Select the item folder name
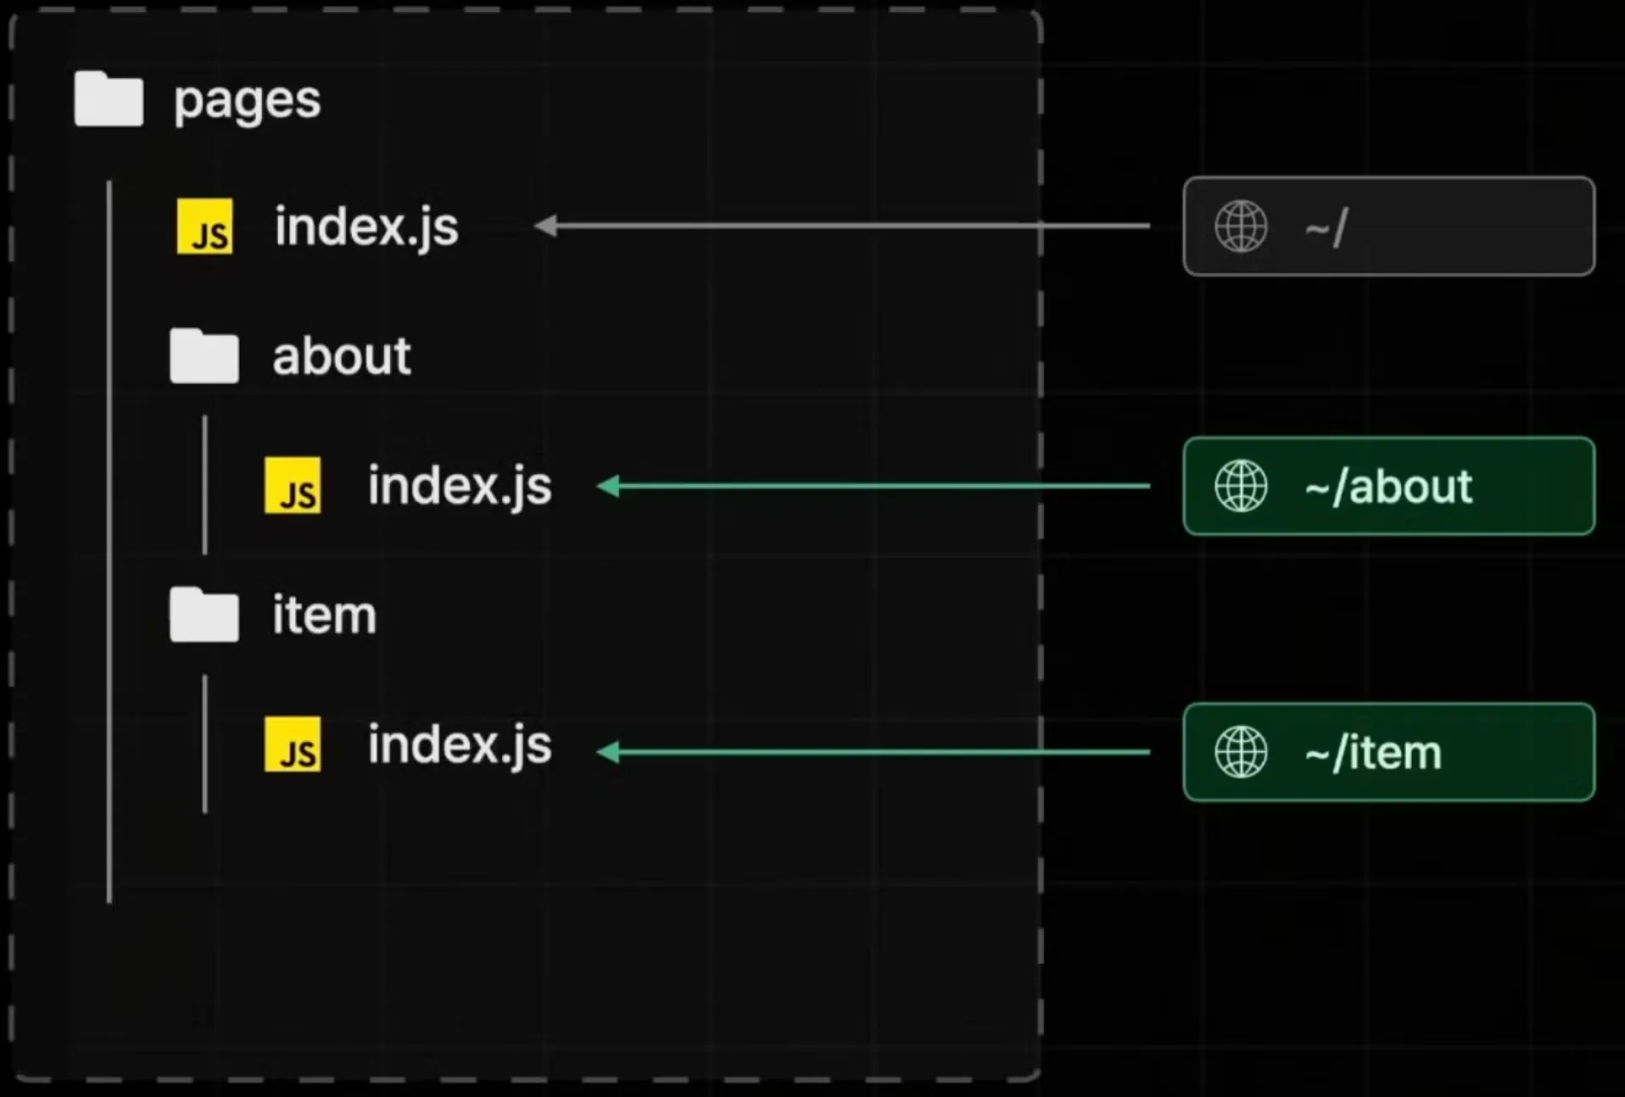Screen dimensions: 1625x1097 tap(324, 615)
